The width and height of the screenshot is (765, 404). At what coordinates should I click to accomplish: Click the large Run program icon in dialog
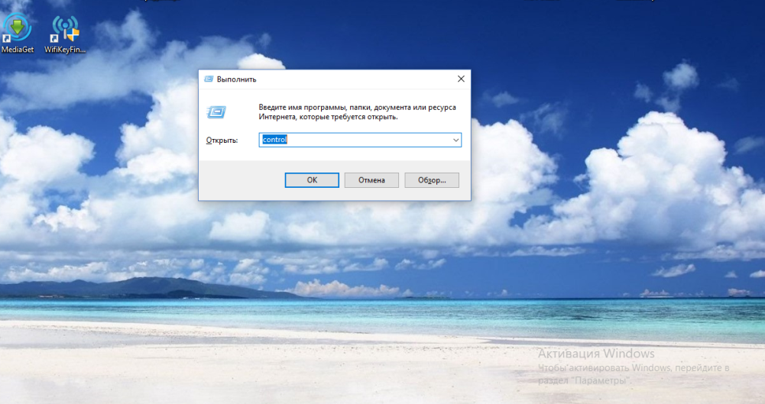coord(216,112)
